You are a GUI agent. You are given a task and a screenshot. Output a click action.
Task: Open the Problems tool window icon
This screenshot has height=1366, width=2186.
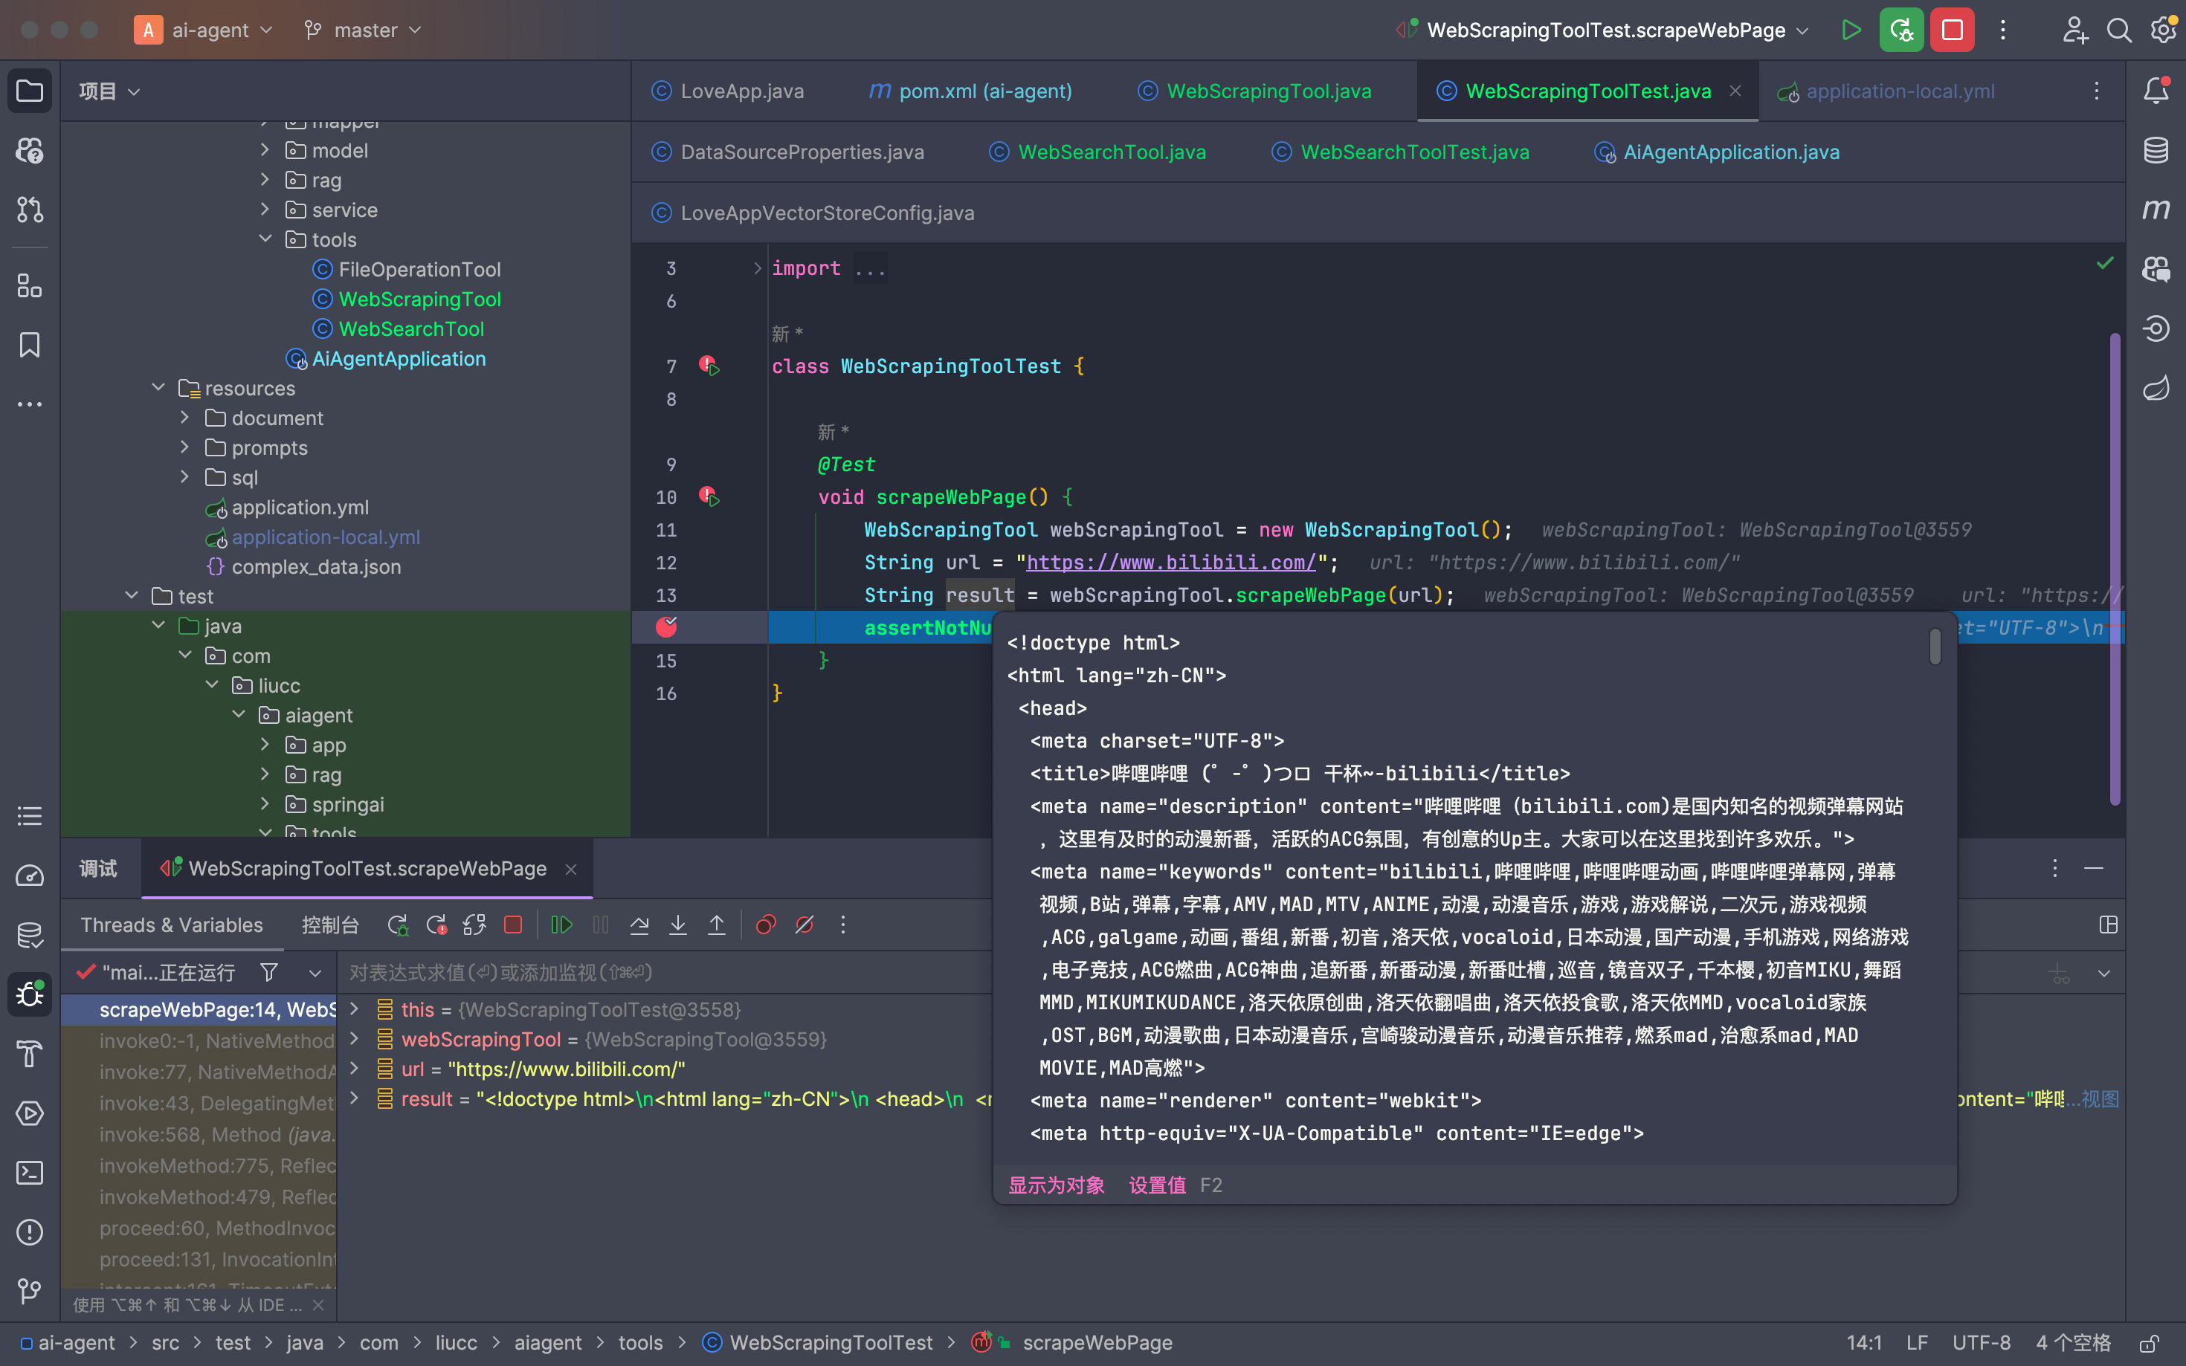click(30, 1232)
